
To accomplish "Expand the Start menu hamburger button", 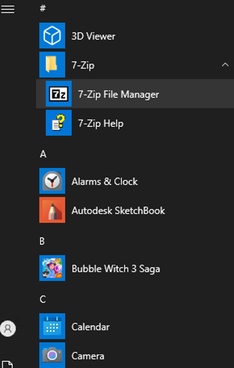I will [8, 9].
